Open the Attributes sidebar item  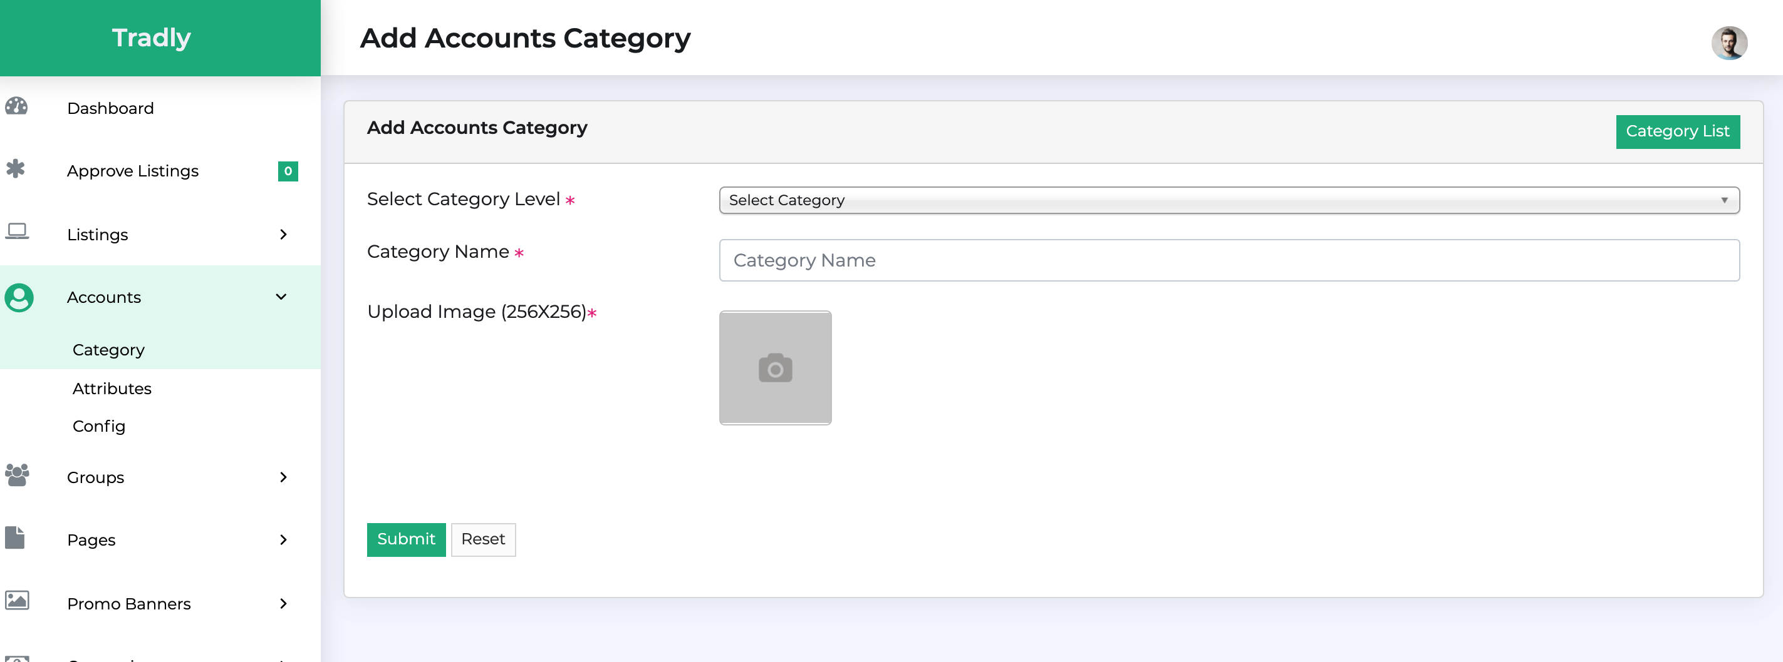pos(112,388)
